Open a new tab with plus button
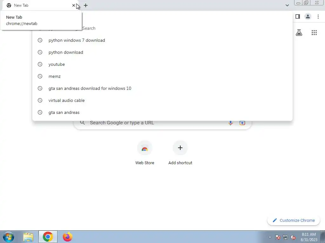This screenshot has width=325, height=243. (86, 5)
